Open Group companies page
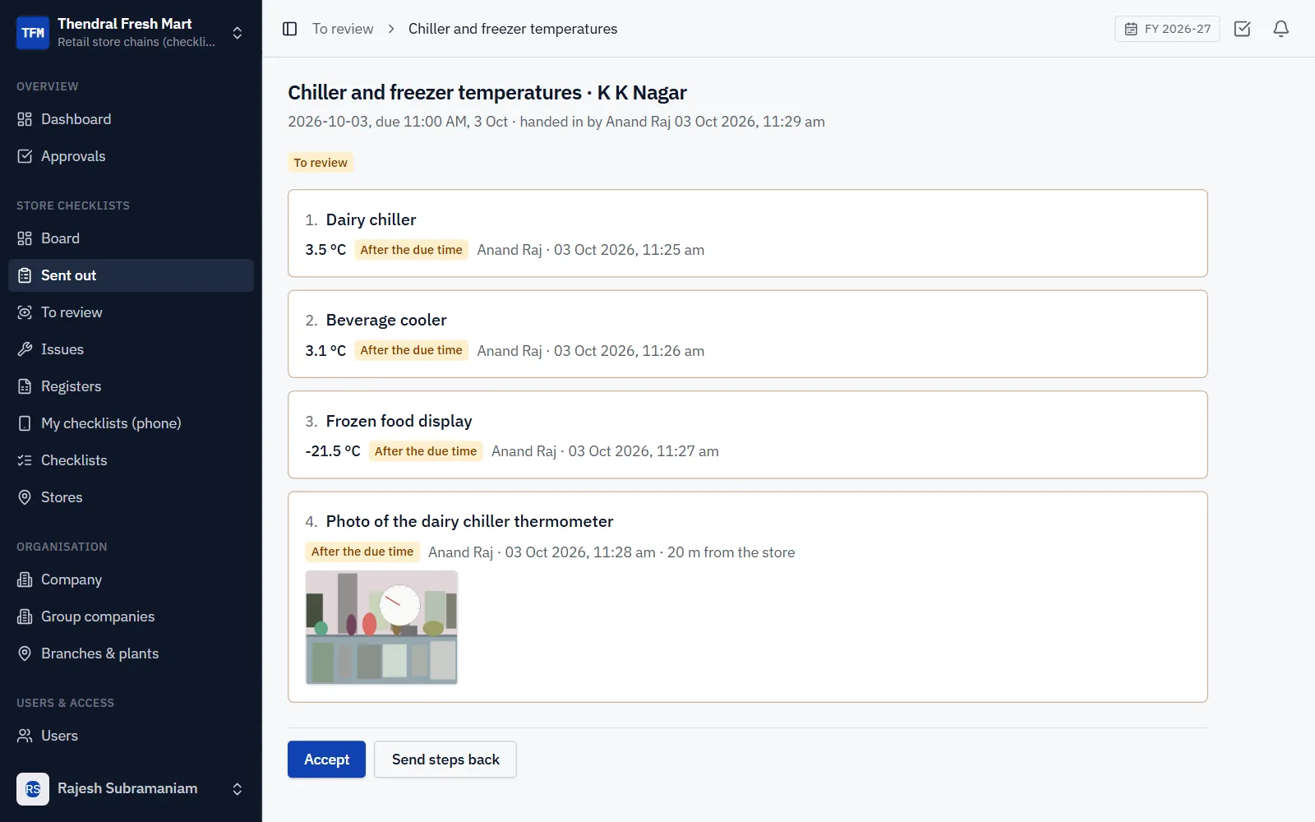Image resolution: width=1315 pixels, height=822 pixels. pos(131,616)
